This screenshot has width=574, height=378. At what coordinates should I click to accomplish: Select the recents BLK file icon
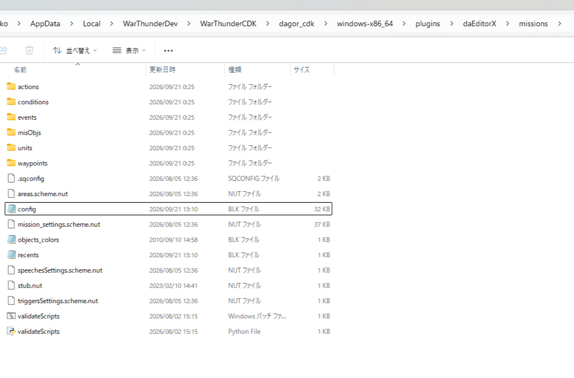tap(11, 255)
